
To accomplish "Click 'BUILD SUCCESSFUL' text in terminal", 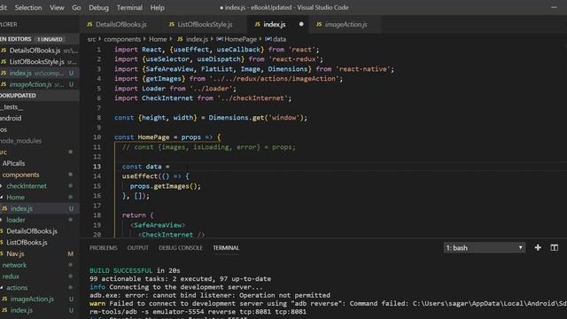I will (x=121, y=270).
